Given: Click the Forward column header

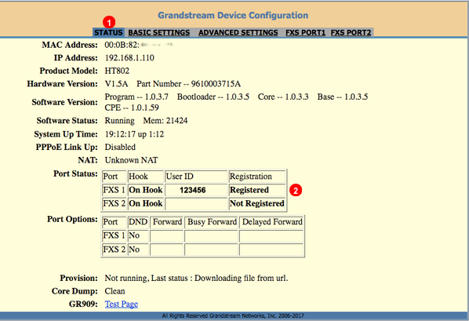Looking at the screenshot, I should (166, 222).
